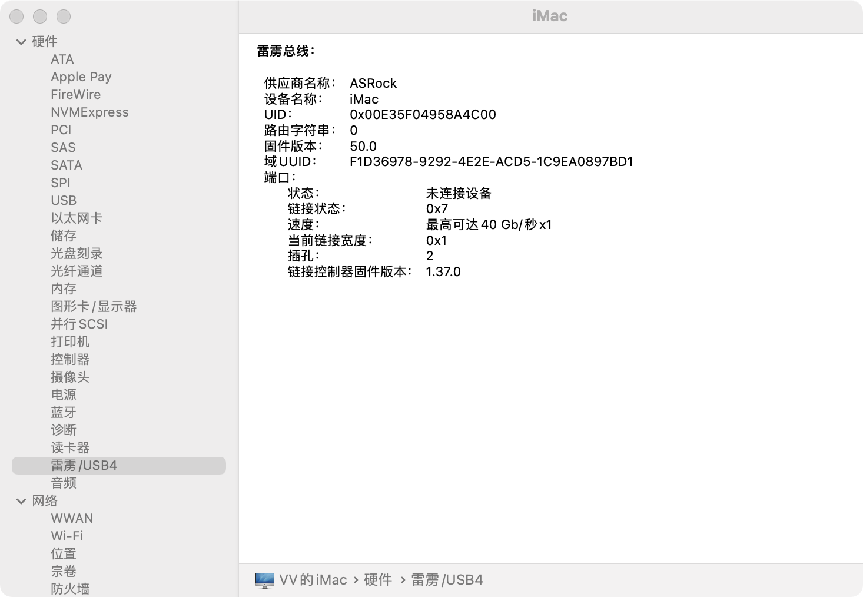Open 音频 entry
Viewport: 863px width, 597px height.
(x=64, y=483)
